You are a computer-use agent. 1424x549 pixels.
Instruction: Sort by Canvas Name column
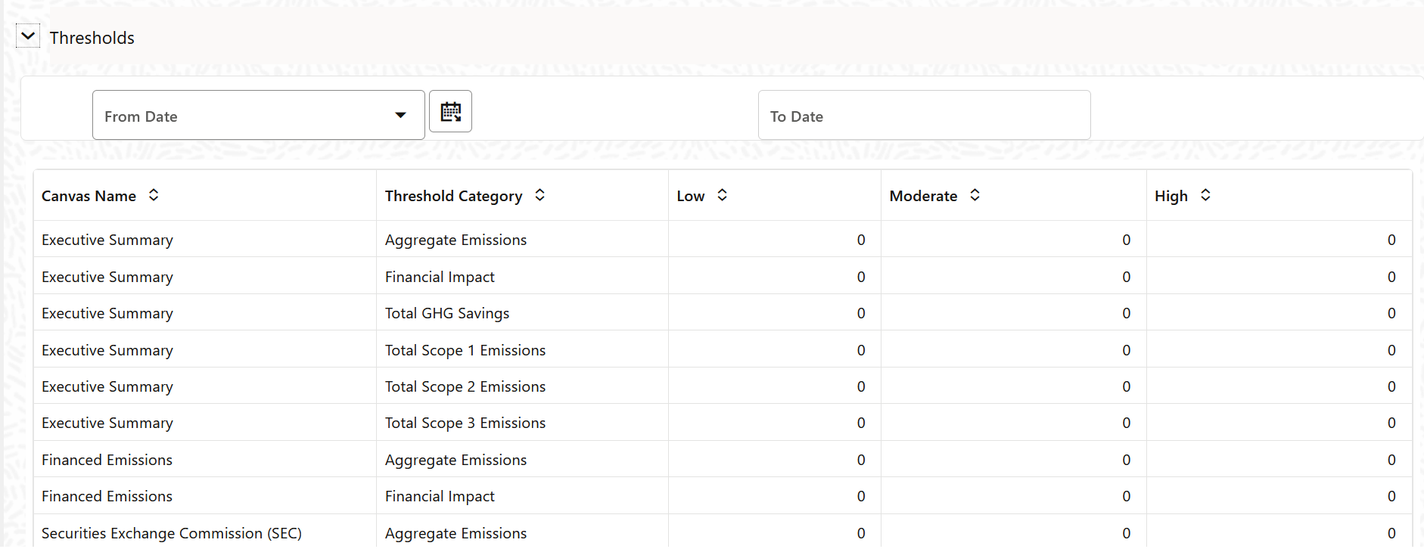154,195
